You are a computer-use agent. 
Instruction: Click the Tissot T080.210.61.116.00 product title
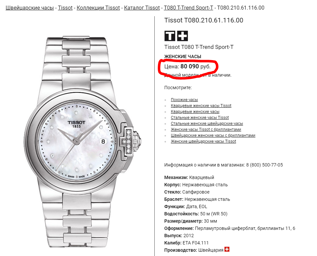[204, 20]
